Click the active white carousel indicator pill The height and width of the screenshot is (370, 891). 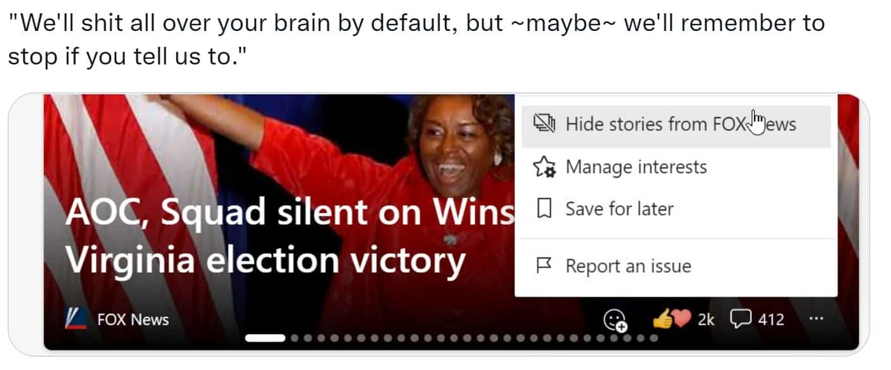click(x=265, y=338)
